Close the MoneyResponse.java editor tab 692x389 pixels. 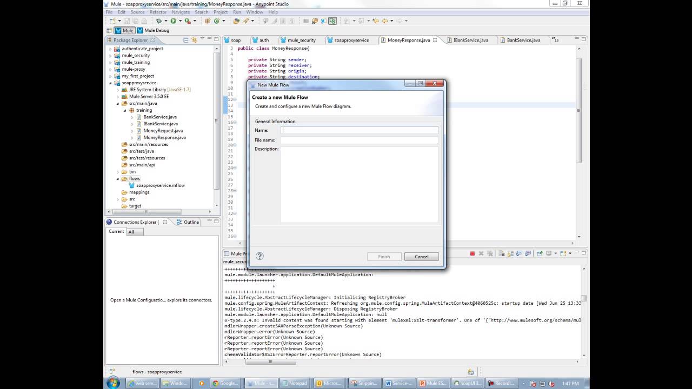tap(435, 40)
